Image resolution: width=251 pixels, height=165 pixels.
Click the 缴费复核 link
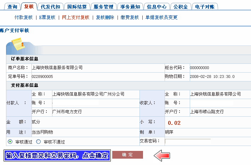(130, 17)
